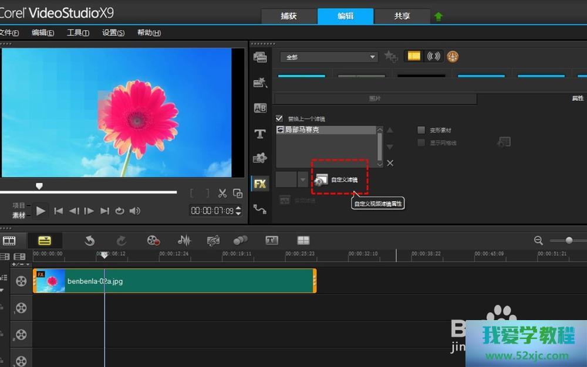The height and width of the screenshot is (367, 587).
Task: Open the Transition (AB) library
Action: 259,108
